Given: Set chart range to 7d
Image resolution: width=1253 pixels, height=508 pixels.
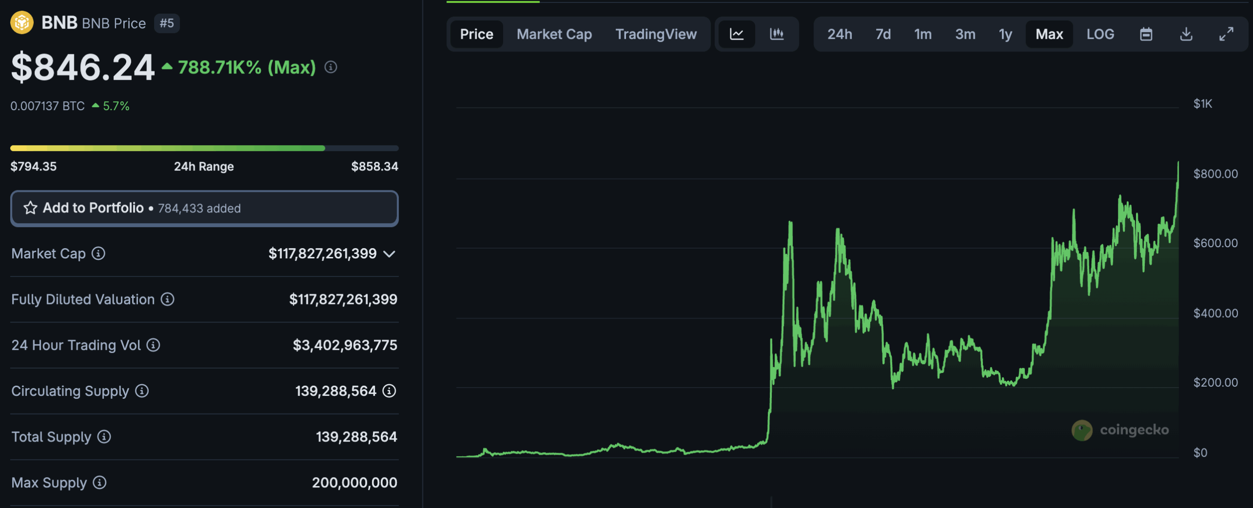Looking at the screenshot, I should click(883, 34).
